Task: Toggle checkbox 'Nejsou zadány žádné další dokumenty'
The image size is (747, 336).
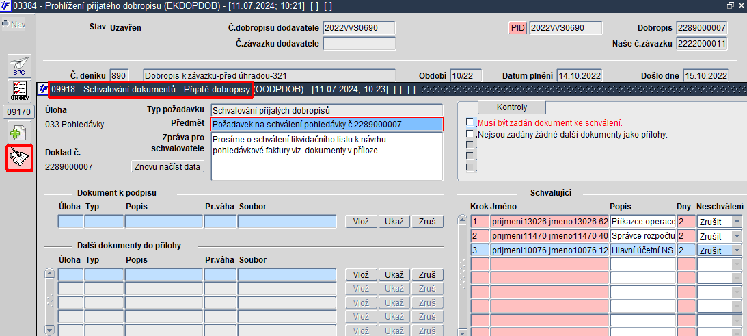Action: [x=470, y=133]
